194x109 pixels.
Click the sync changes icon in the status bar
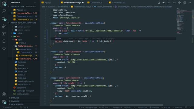(16, 107)
